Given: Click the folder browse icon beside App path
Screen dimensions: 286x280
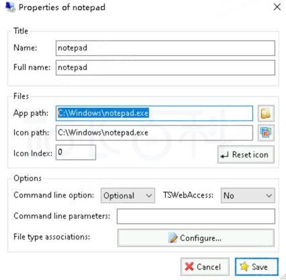Looking at the screenshot, I should [266, 113].
